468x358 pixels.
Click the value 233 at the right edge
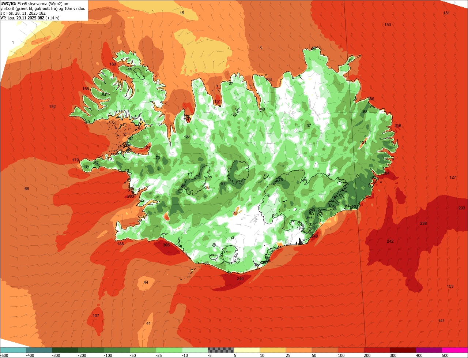[x=462, y=208]
